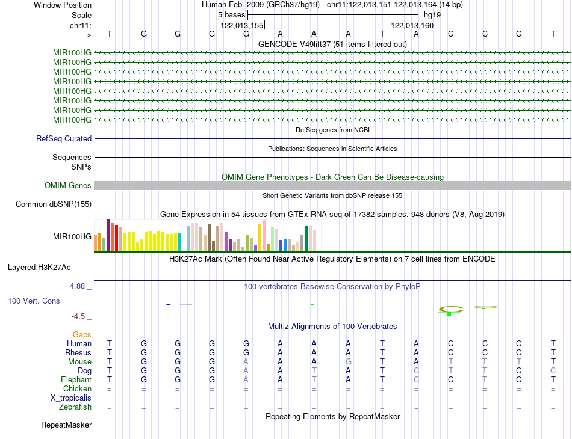Screen dimensions: 572x439
Task: Click the olive C conservation logo
Action: (451, 310)
